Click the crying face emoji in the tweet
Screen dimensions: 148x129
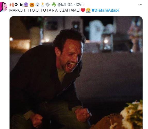[x=88, y=10]
